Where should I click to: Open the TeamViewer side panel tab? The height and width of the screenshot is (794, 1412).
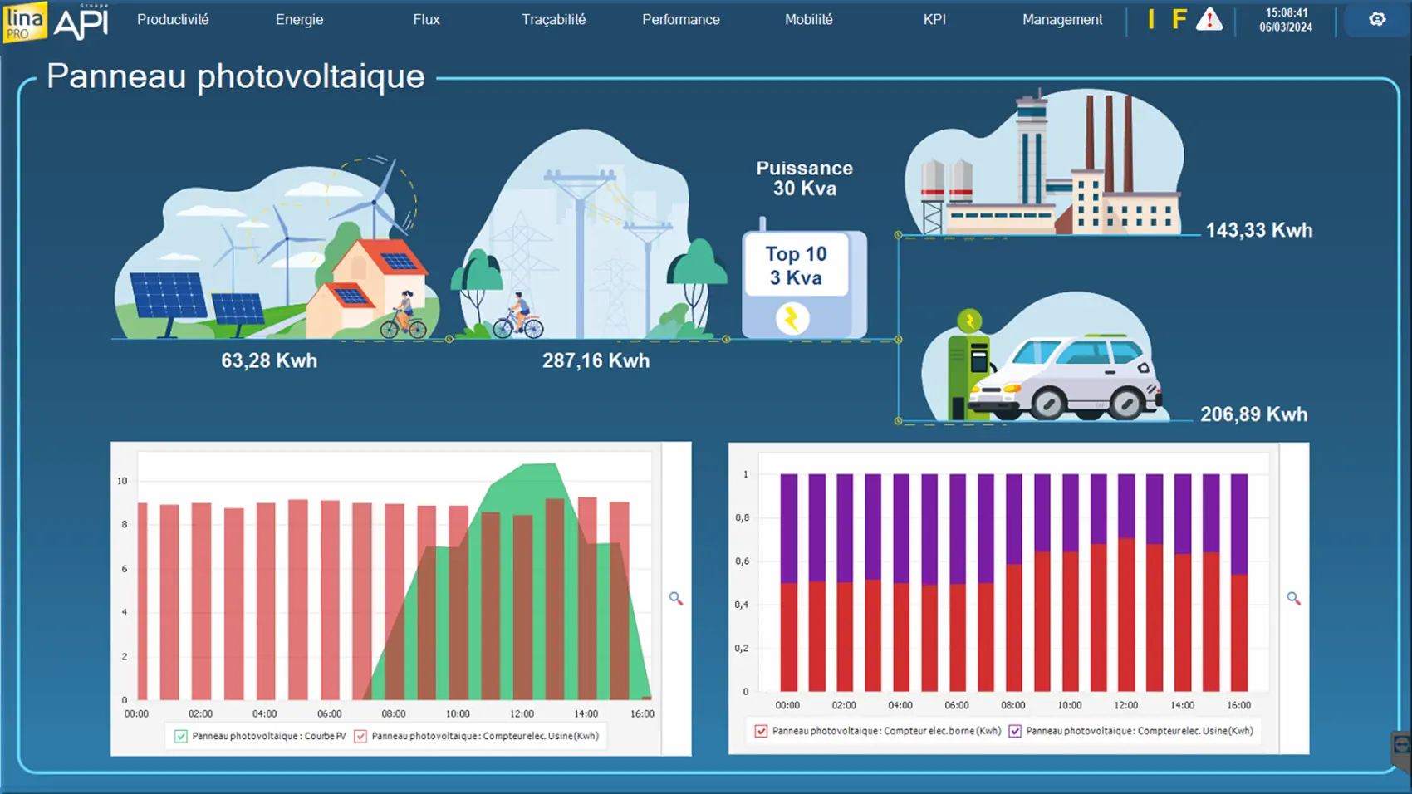pyautogui.click(x=1401, y=747)
